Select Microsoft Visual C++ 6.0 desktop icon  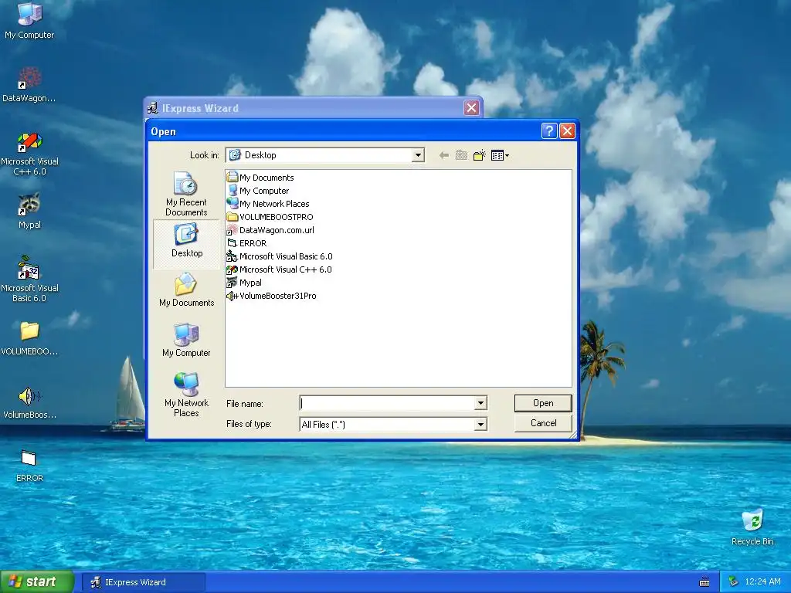point(29,154)
